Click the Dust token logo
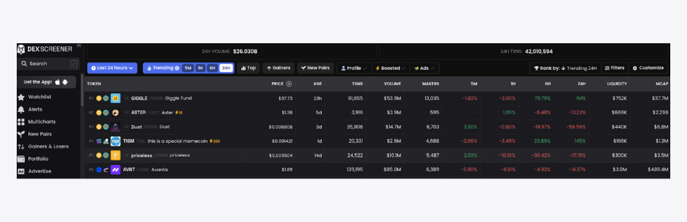 pyautogui.click(x=116, y=127)
